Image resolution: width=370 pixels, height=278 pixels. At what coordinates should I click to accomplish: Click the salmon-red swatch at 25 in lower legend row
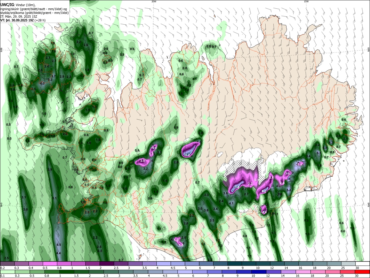(x=348, y=272)
